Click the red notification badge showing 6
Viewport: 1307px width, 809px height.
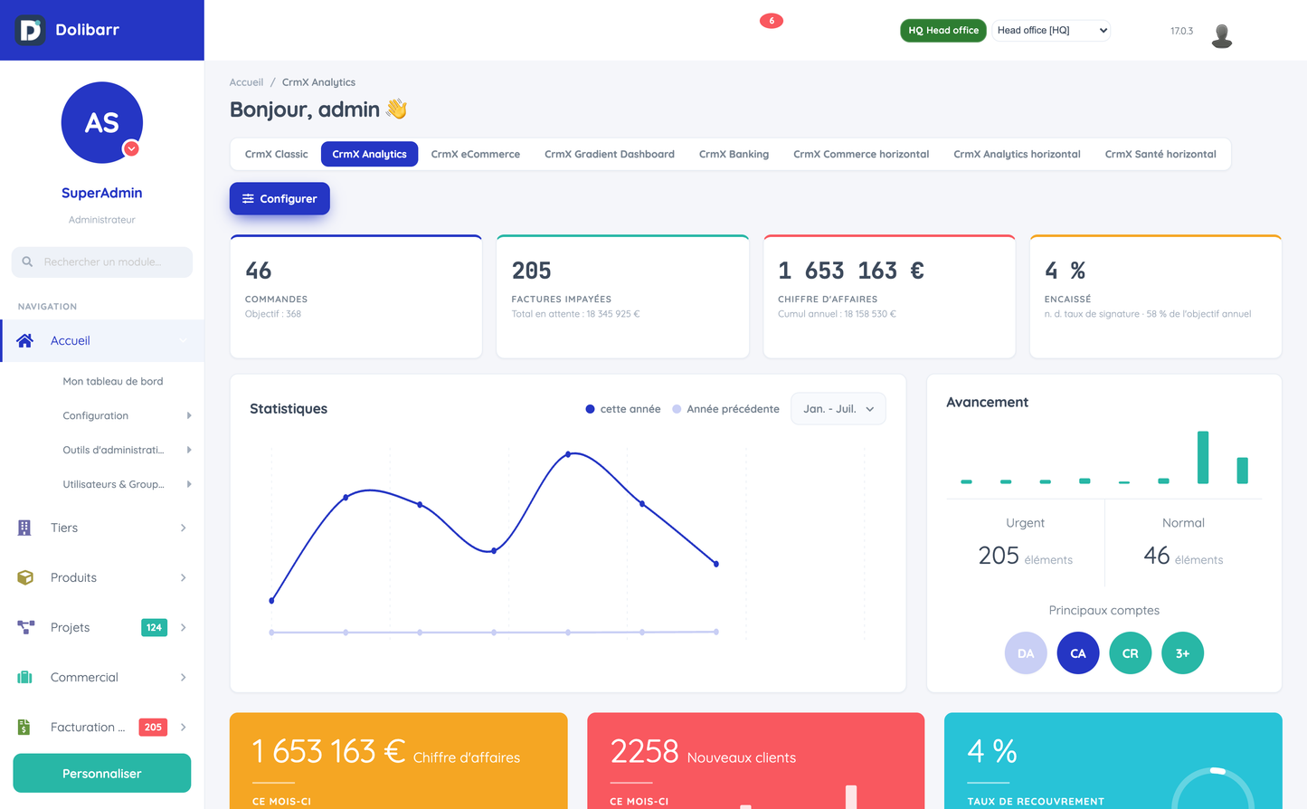click(x=772, y=21)
